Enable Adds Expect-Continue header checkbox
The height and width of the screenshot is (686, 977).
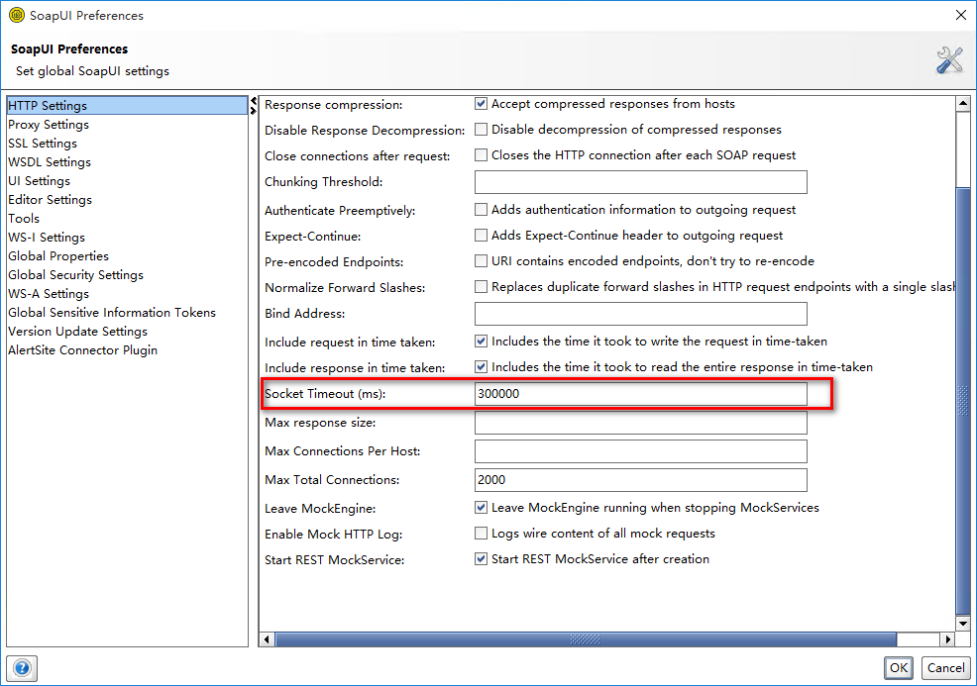pos(481,235)
